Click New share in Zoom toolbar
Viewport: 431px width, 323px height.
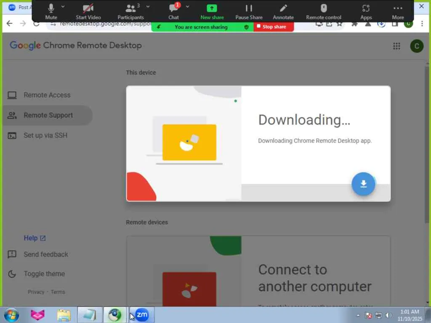[212, 11]
